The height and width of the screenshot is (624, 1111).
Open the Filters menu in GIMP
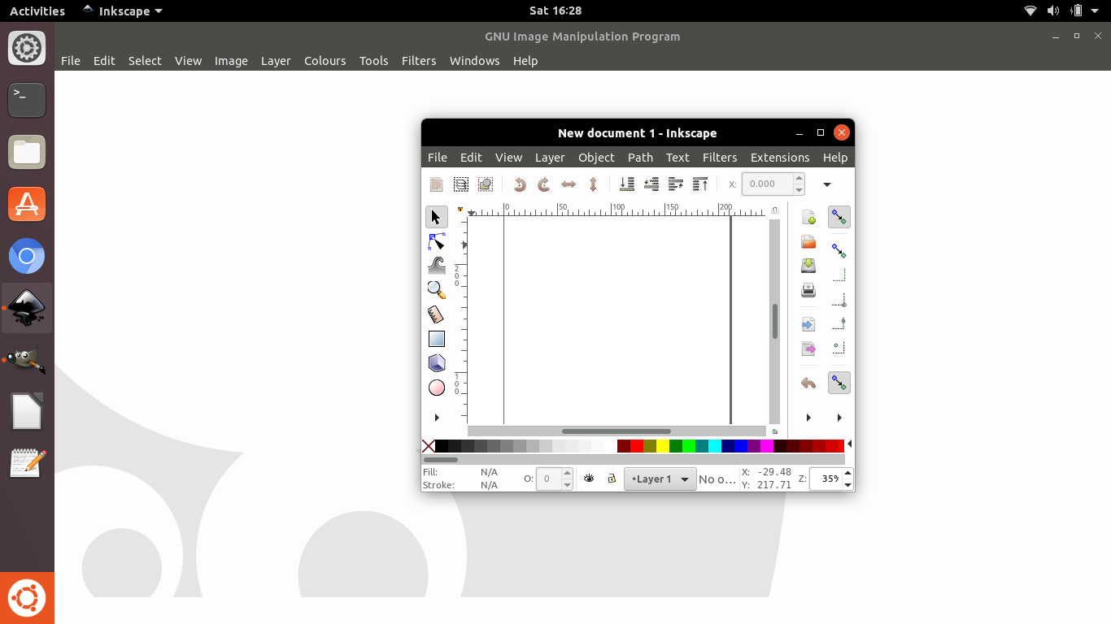tap(419, 61)
